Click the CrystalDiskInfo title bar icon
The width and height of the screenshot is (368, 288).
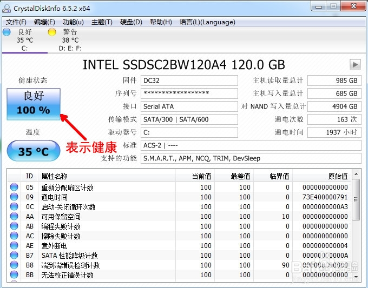click(6, 9)
